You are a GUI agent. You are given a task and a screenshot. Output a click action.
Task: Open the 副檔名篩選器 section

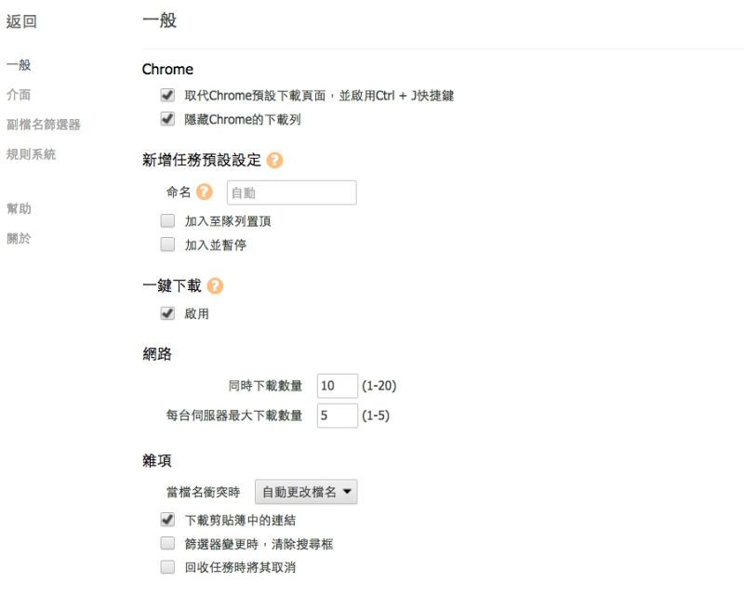[44, 125]
